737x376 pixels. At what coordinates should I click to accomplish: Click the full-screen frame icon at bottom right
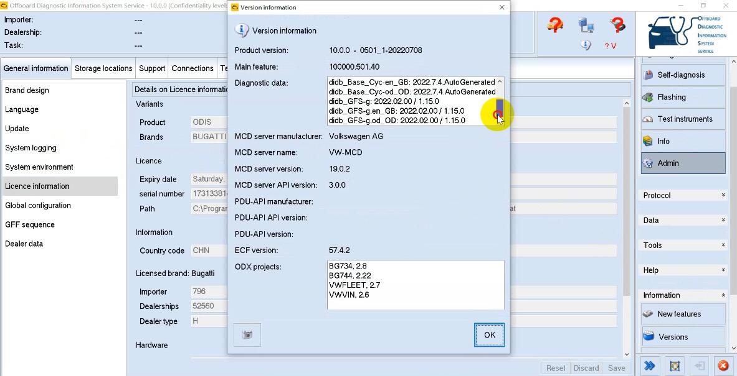[x=675, y=365]
